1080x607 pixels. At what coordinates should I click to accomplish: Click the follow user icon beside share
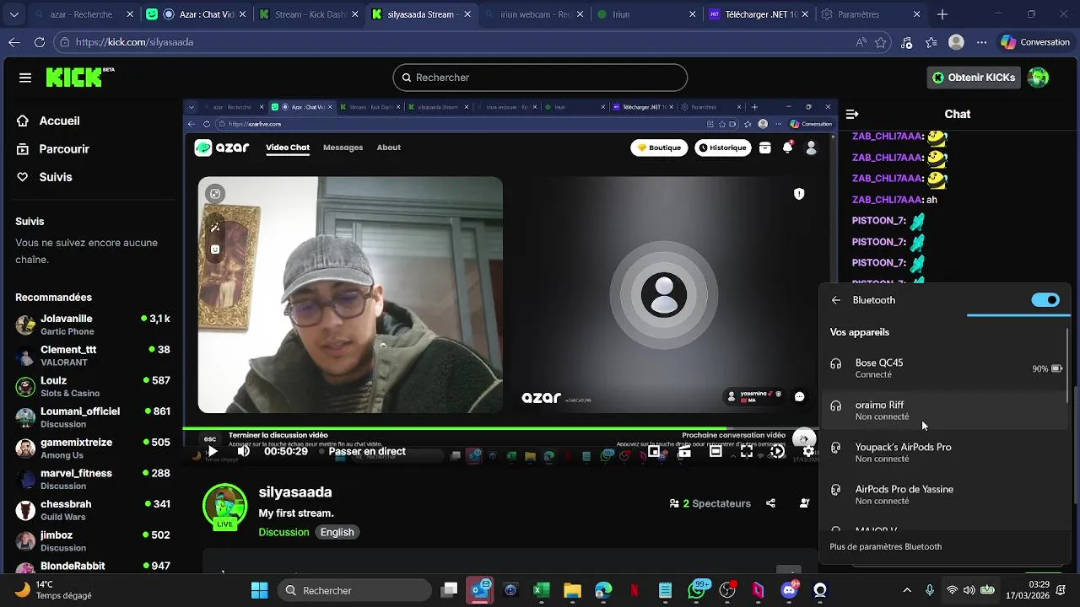[x=804, y=503]
